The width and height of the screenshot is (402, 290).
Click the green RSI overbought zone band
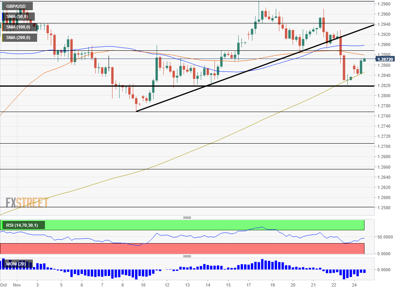click(203, 225)
